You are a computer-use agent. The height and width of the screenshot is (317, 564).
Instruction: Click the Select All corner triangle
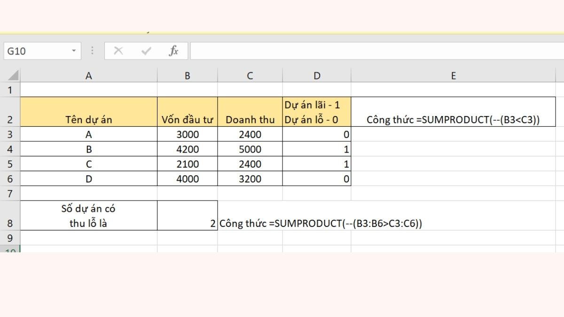[x=13, y=75]
